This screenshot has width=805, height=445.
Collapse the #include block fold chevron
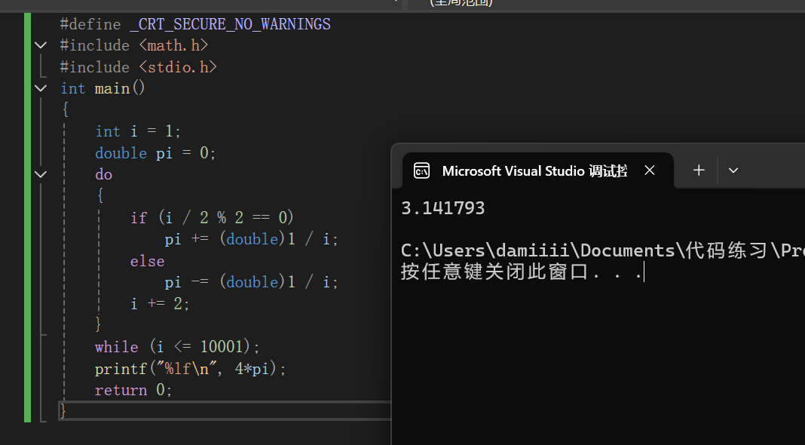point(41,45)
